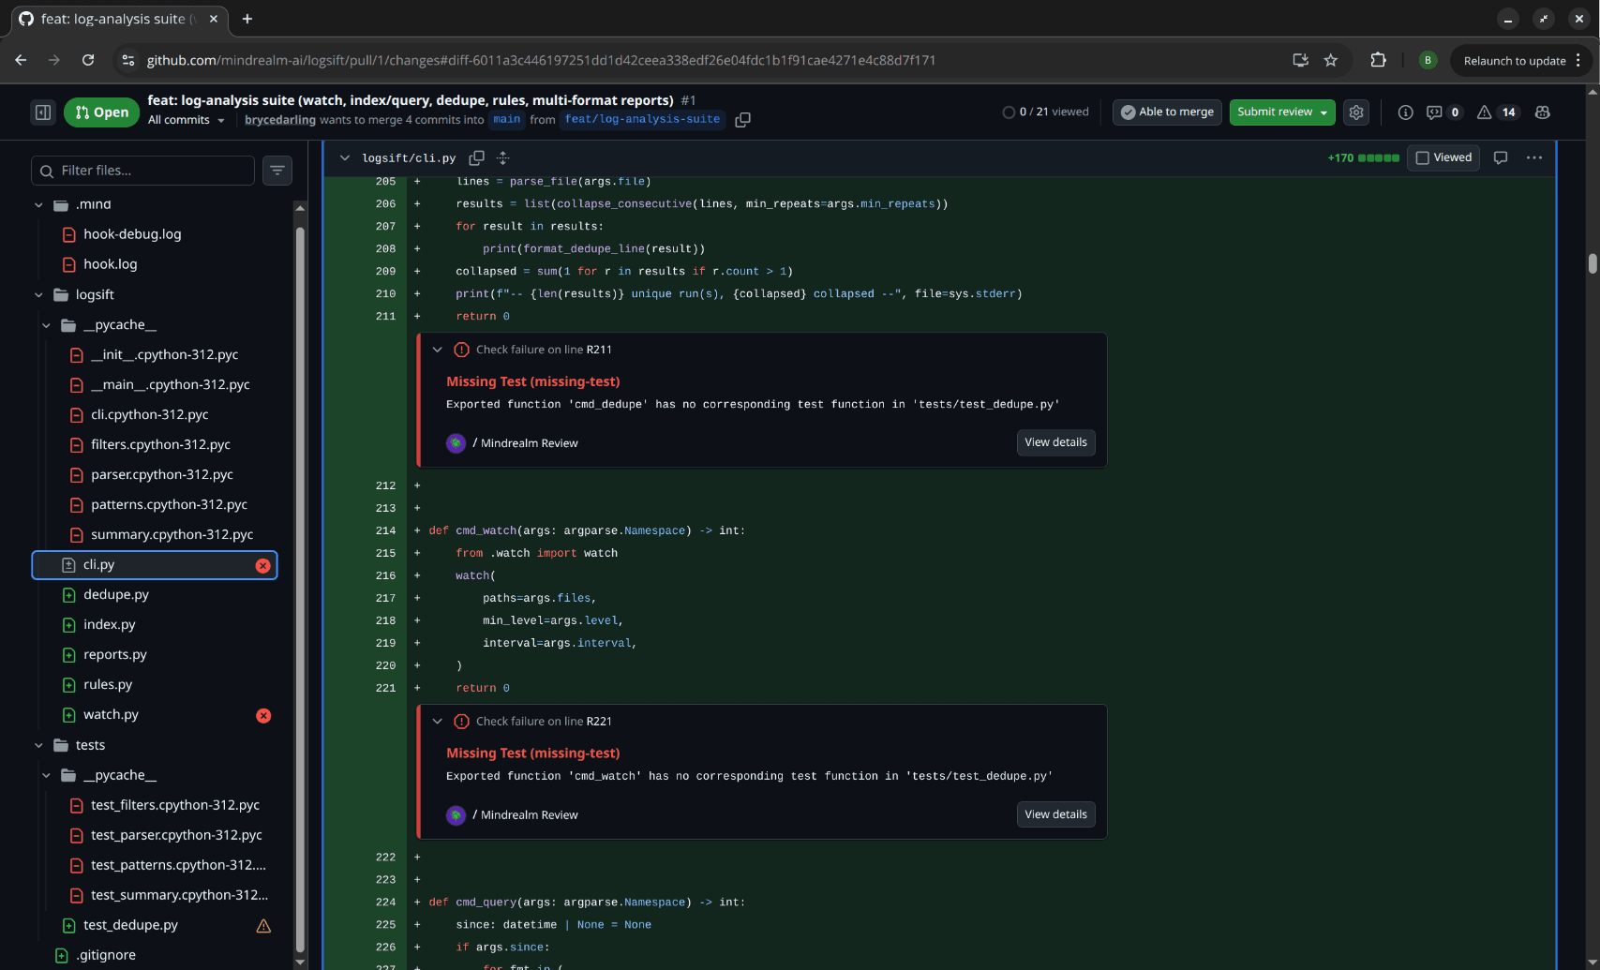This screenshot has width=1600, height=970.
Task: Collapse the tests folder
Action: coord(38,746)
